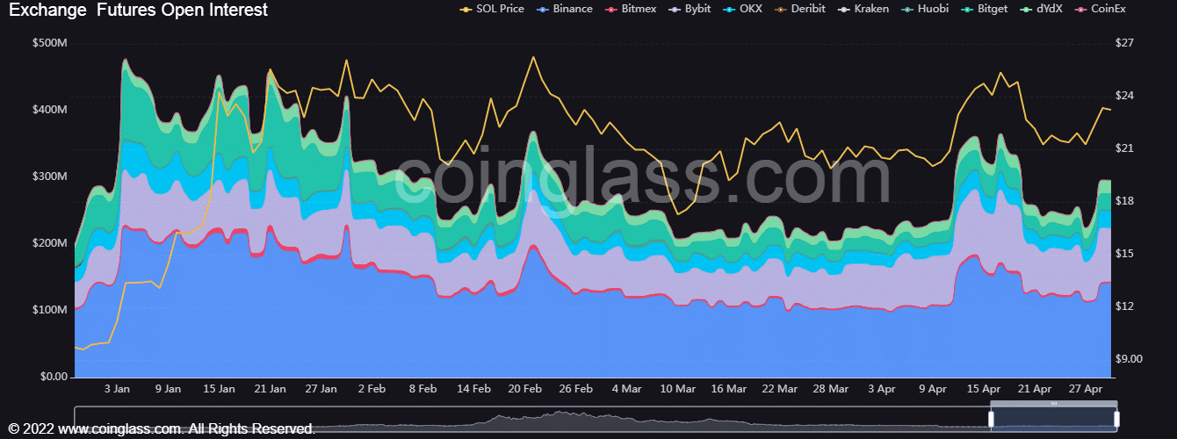Click the Exchange Futures Open Interest title

pyautogui.click(x=138, y=11)
